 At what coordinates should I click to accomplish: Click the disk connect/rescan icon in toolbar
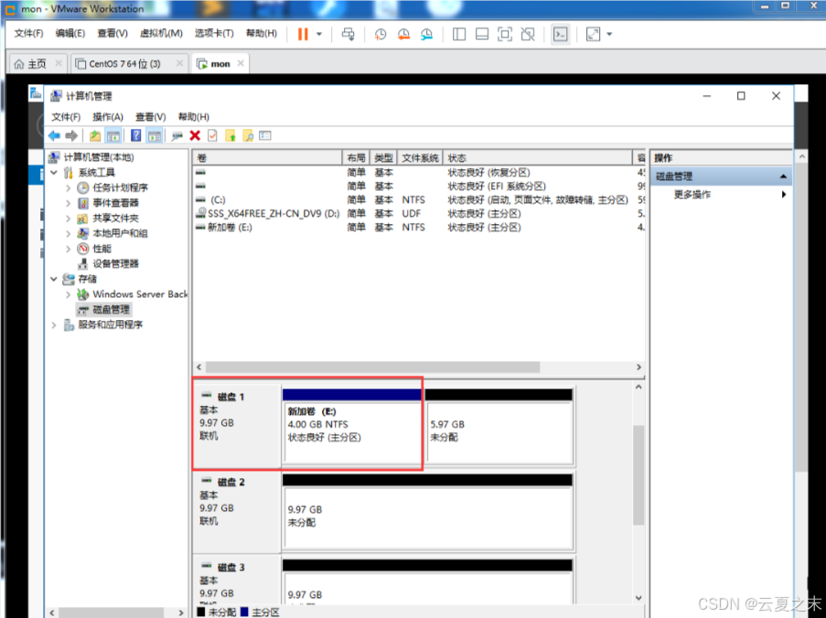(177, 136)
